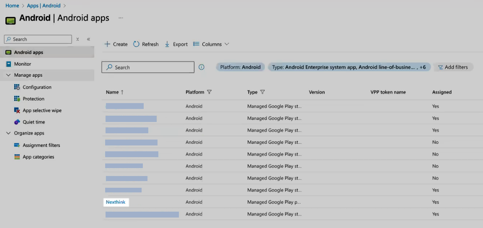Click the App categories icon
The width and height of the screenshot is (483, 228).
pos(17,157)
